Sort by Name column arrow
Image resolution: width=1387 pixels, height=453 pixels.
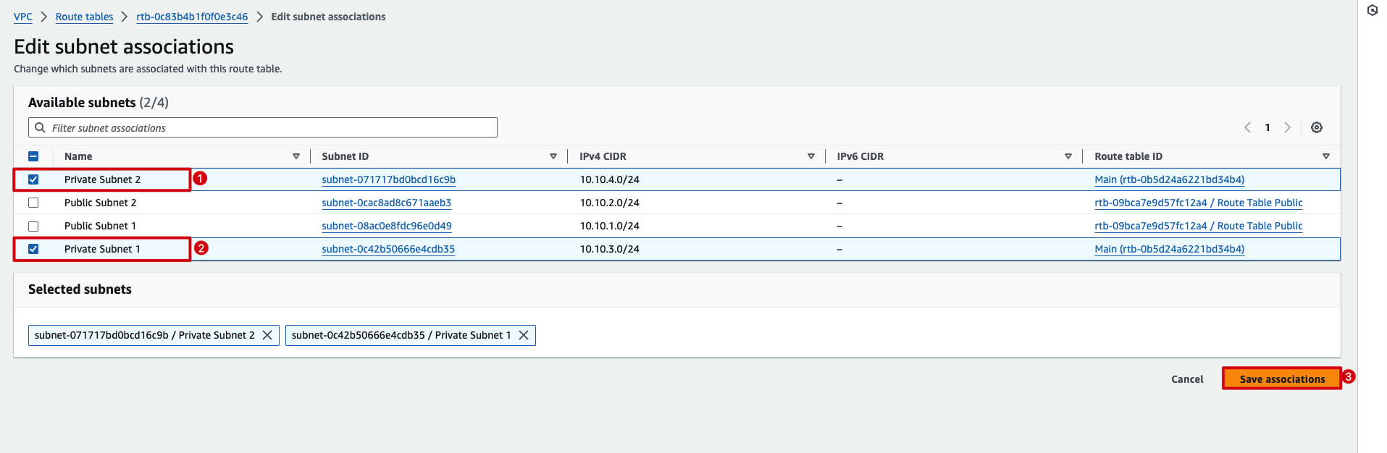click(296, 156)
